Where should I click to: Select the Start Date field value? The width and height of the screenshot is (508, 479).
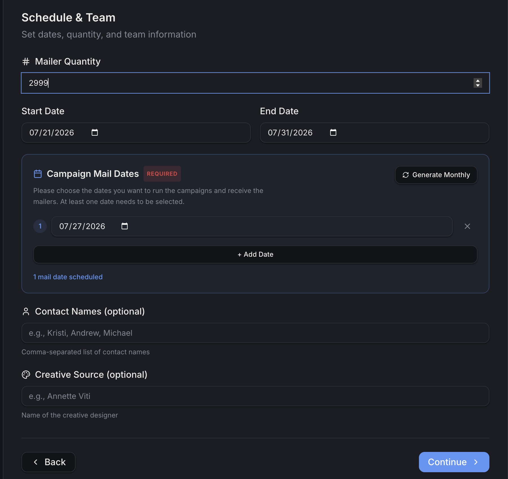pyautogui.click(x=52, y=133)
